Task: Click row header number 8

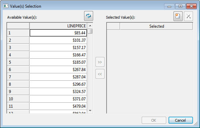Action: pos(18,84)
